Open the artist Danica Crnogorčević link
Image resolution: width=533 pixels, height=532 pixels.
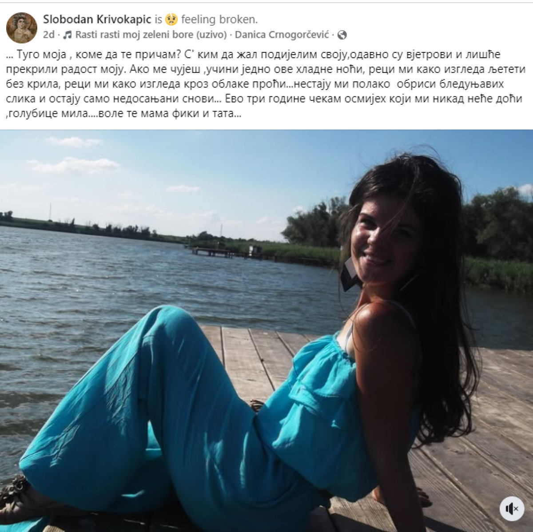tap(282, 35)
